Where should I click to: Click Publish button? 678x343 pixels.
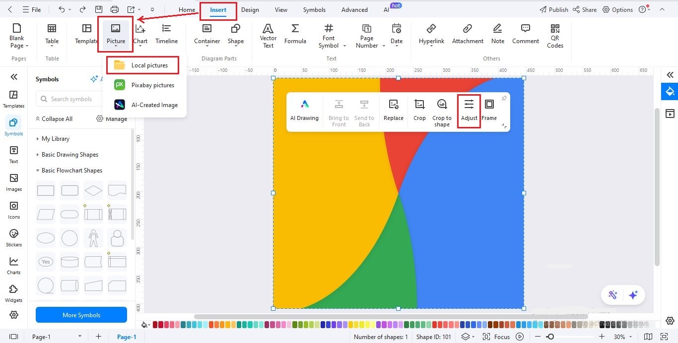(x=553, y=9)
